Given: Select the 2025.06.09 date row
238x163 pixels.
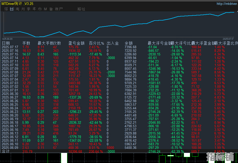Looking at the screenshot, I should 10,148.
